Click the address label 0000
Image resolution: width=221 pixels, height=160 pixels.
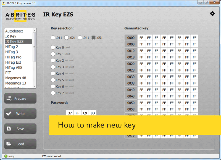131,38
